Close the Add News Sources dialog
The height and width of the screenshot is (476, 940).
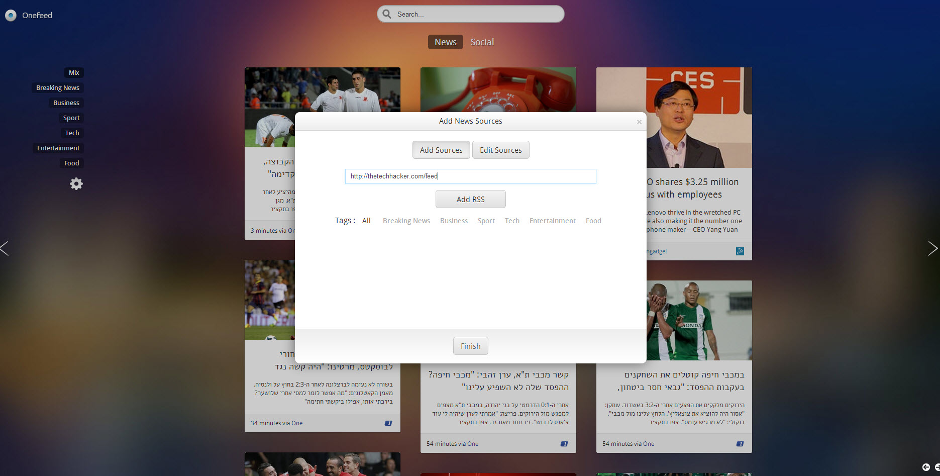click(639, 122)
